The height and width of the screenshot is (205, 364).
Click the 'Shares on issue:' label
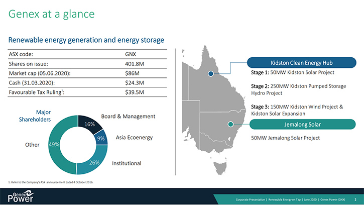(x=28, y=64)
